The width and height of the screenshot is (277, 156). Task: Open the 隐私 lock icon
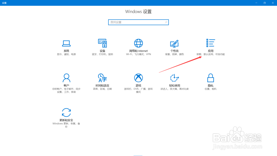pos(211,78)
